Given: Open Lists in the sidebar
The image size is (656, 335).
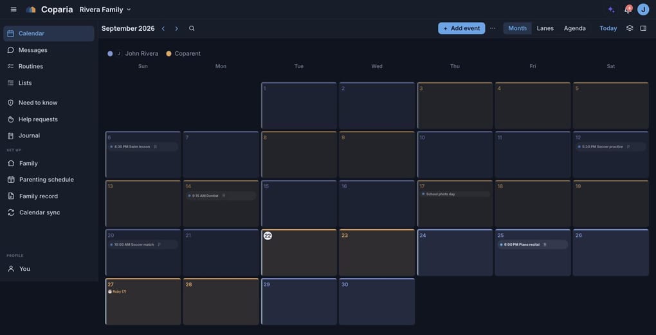Looking at the screenshot, I should [x=48, y=83].
